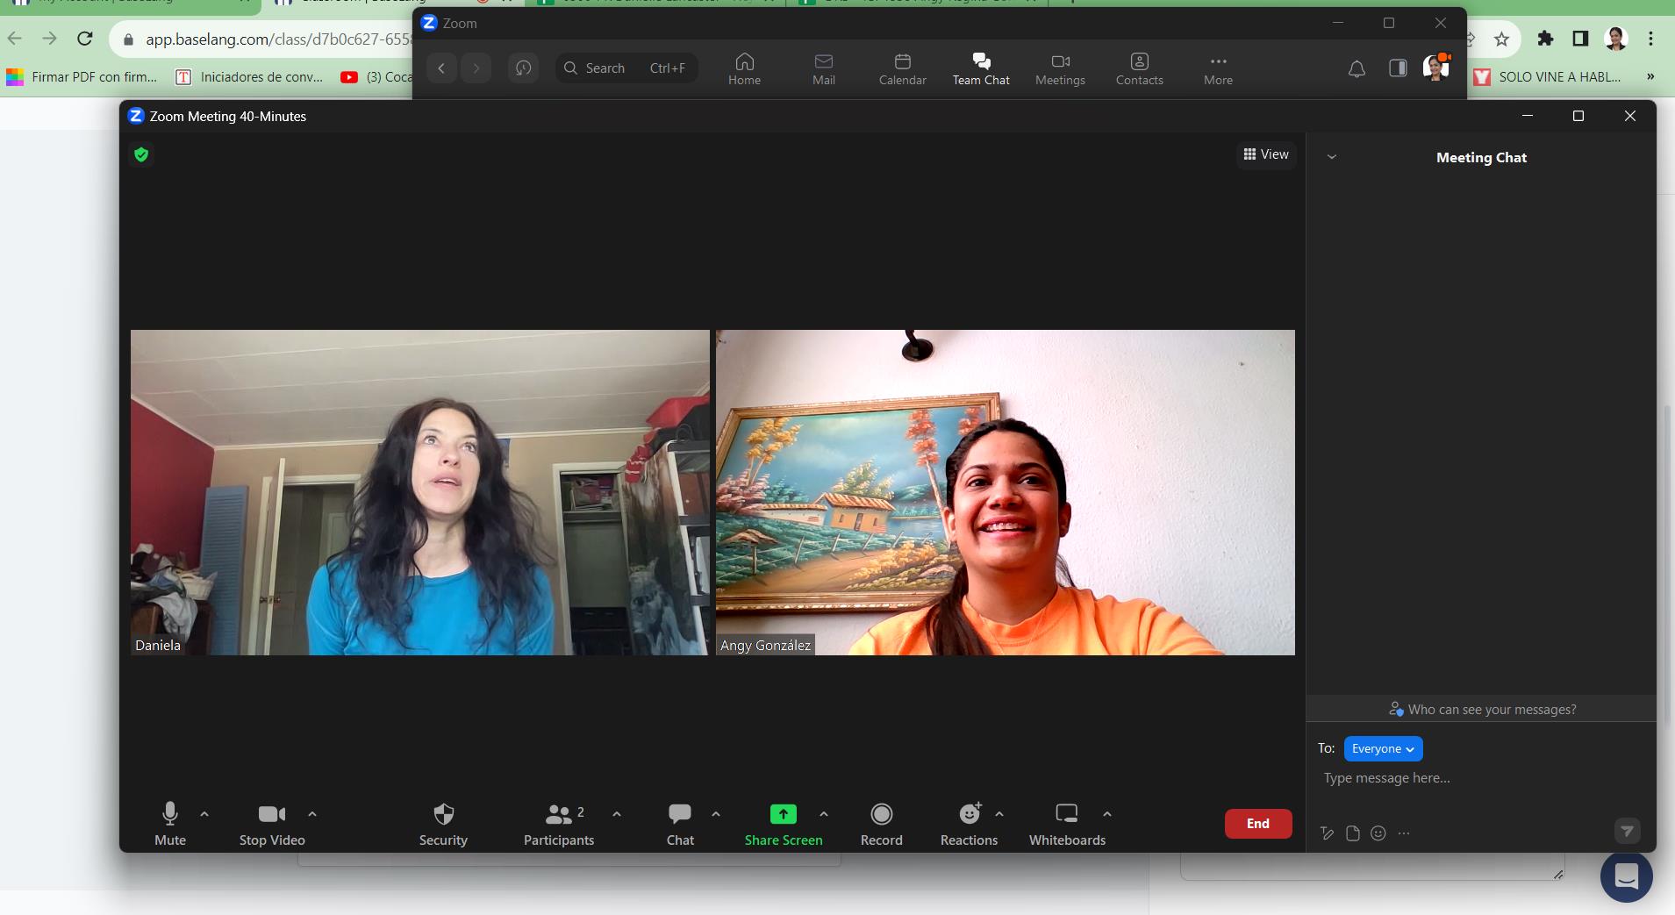Screen dimensions: 1675x915
Task: Expand the Everyone recipient dropdown
Action: 1383,748
